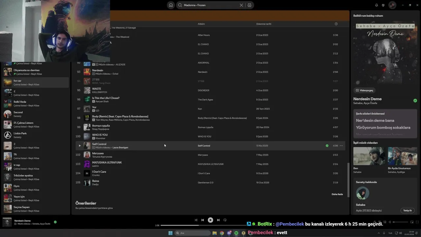Open 'Yayın için' playlist
This screenshot has width=421, height=237.
pos(36,198)
